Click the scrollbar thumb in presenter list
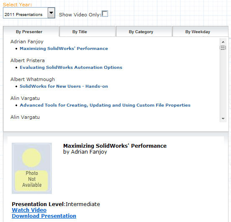 point(223,48)
